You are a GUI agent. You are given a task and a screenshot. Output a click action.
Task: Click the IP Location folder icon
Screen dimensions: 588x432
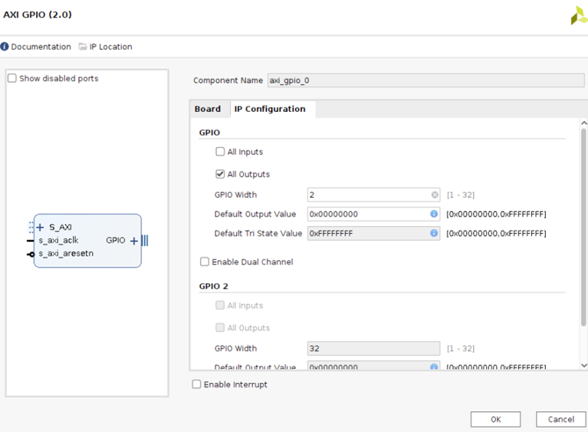point(83,47)
